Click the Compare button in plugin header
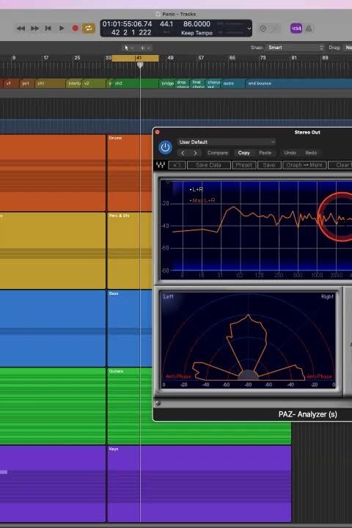352x528 pixels. pos(218,153)
